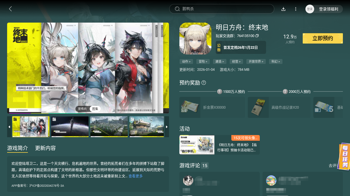Viewport: 350px width, 196px height.
Task: Click the 15次可领头像 orange badge
Action: (x=246, y=138)
